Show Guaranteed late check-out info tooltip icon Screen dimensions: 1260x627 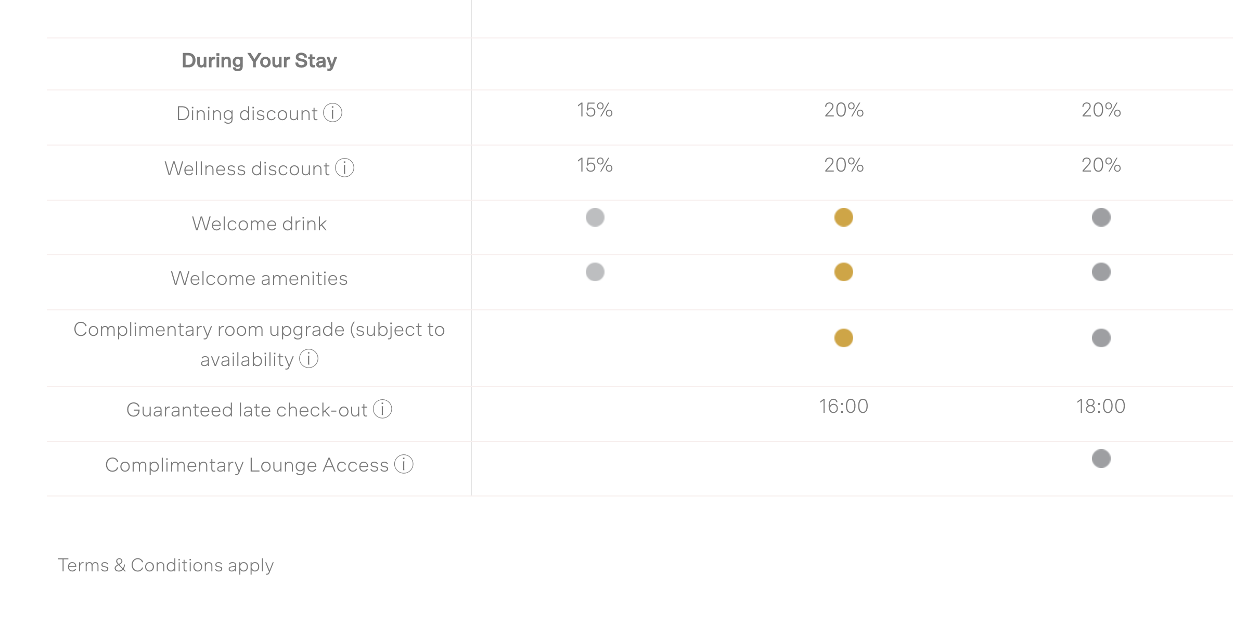pyautogui.click(x=382, y=409)
